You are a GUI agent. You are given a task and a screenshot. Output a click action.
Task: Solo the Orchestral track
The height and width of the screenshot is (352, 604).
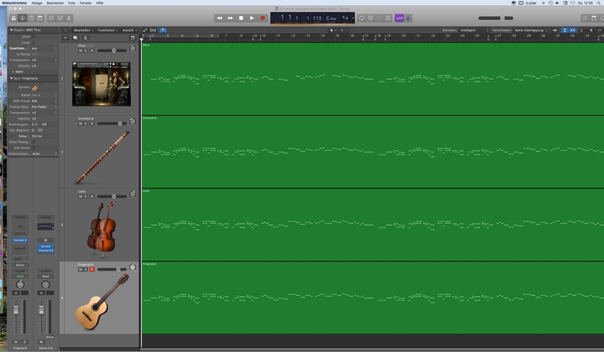(85, 123)
